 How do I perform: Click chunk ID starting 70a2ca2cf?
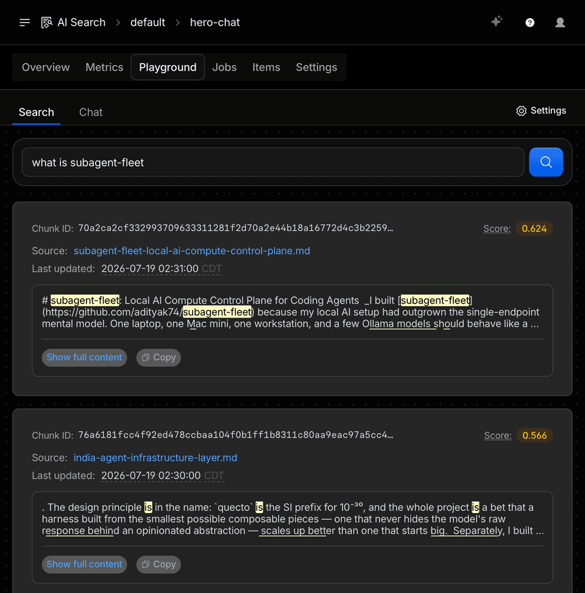pyautogui.click(x=236, y=228)
